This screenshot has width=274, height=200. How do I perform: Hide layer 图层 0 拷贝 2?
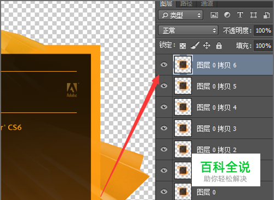[164, 149]
